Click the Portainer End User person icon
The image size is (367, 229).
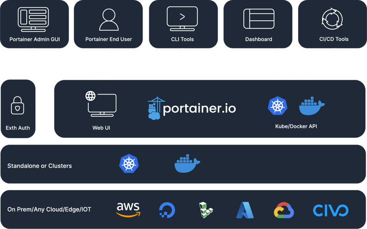[x=109, y=20]
